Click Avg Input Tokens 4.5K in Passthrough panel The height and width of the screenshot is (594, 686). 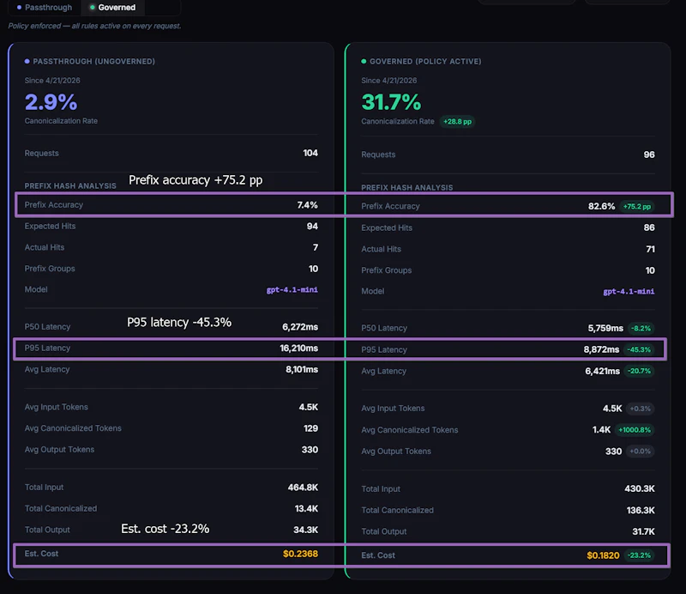tap(309, 407)
